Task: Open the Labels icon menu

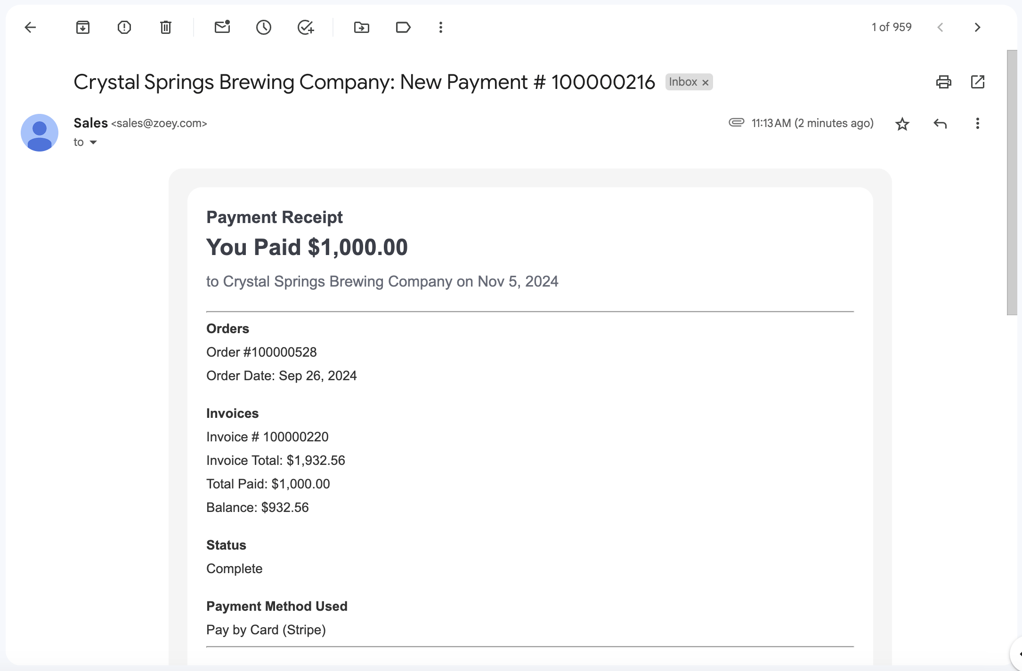Action: (x=403, y=27)
